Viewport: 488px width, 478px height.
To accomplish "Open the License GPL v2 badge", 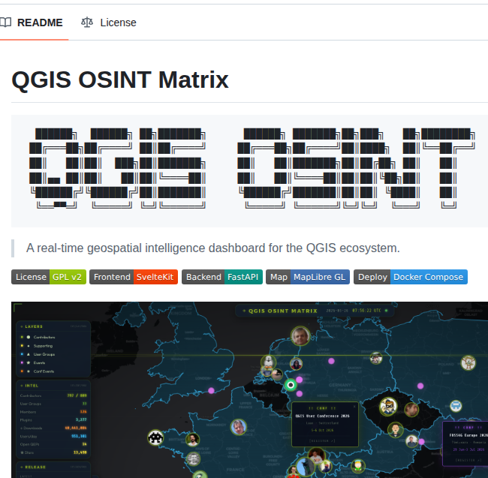I will (49, 277).
